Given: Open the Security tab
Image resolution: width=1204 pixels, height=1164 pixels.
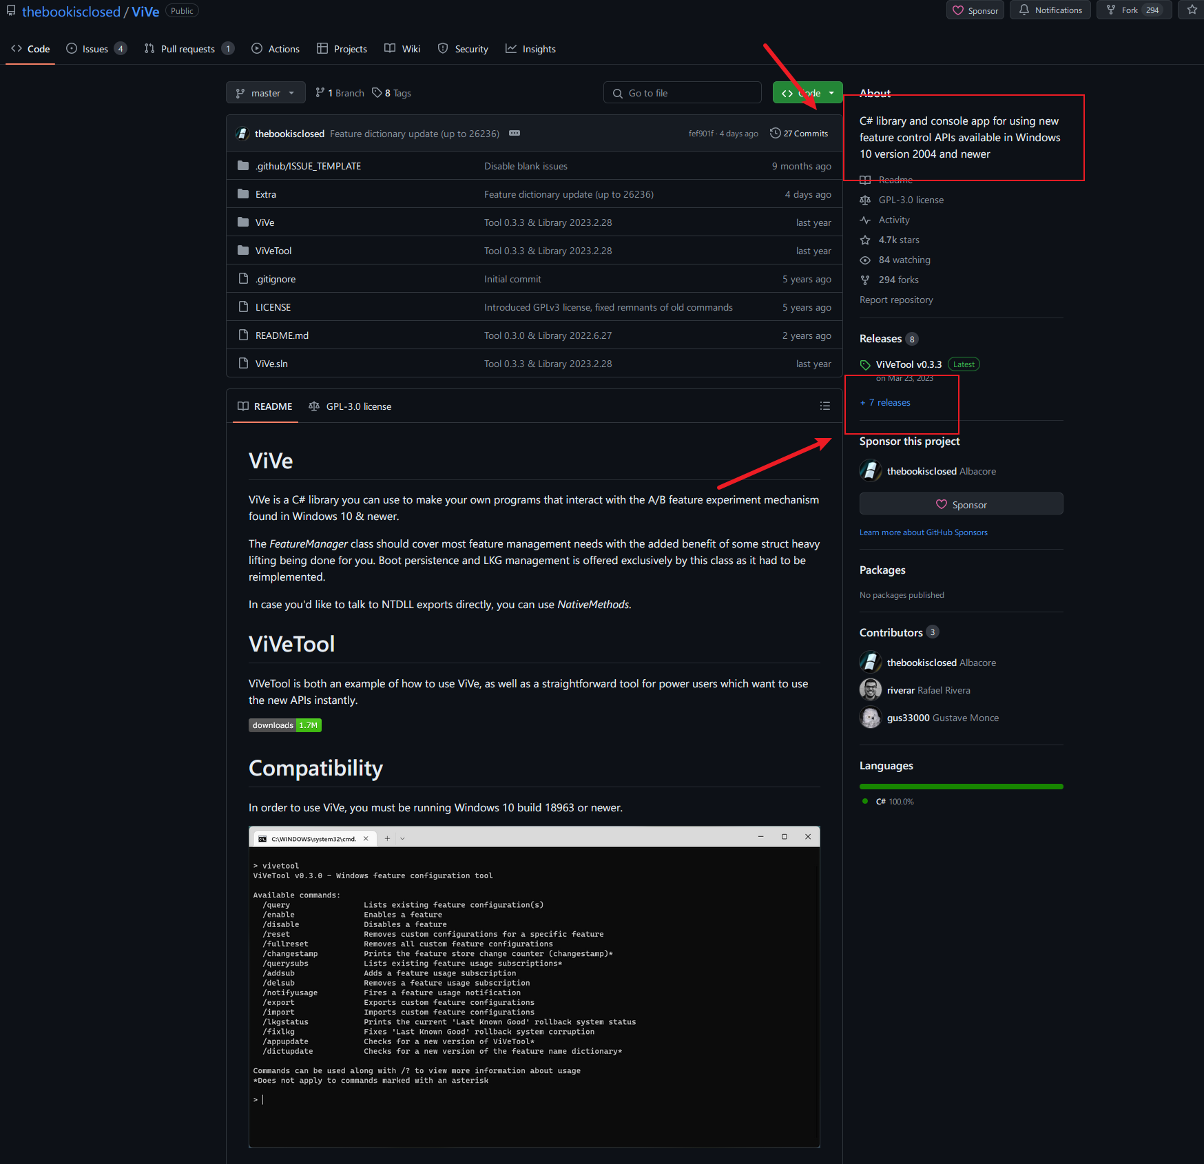Looking at the screenshot, I should coord(463,49).
